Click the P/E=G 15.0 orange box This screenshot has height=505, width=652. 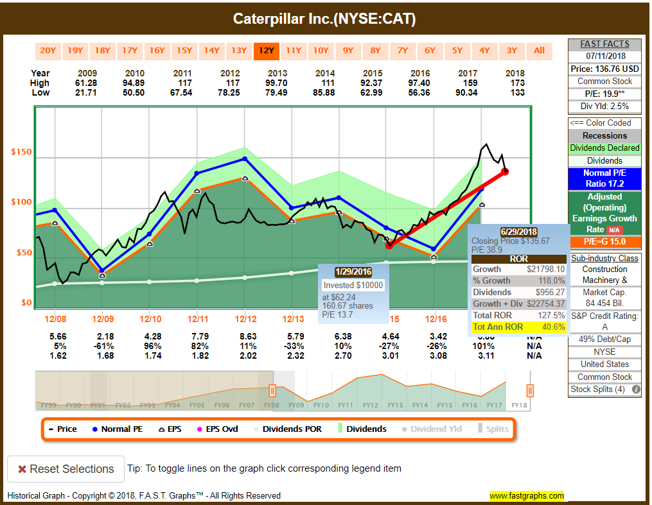[x=604, y=242]
